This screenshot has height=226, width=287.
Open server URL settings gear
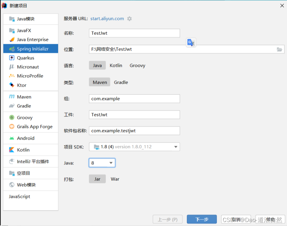[x=129, y=19]
